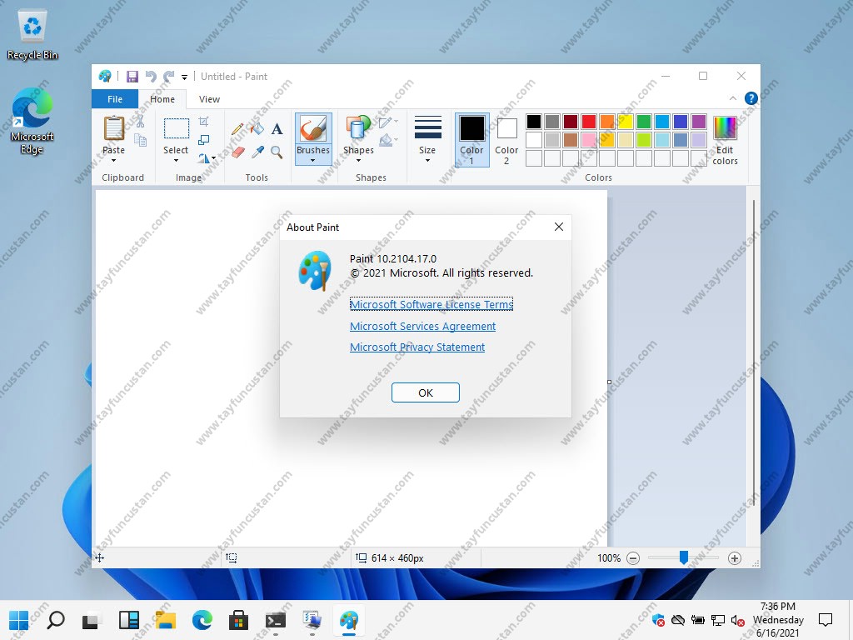
Task: Open Microsoft Services Agreement link
Action: (x=422, y=326)
